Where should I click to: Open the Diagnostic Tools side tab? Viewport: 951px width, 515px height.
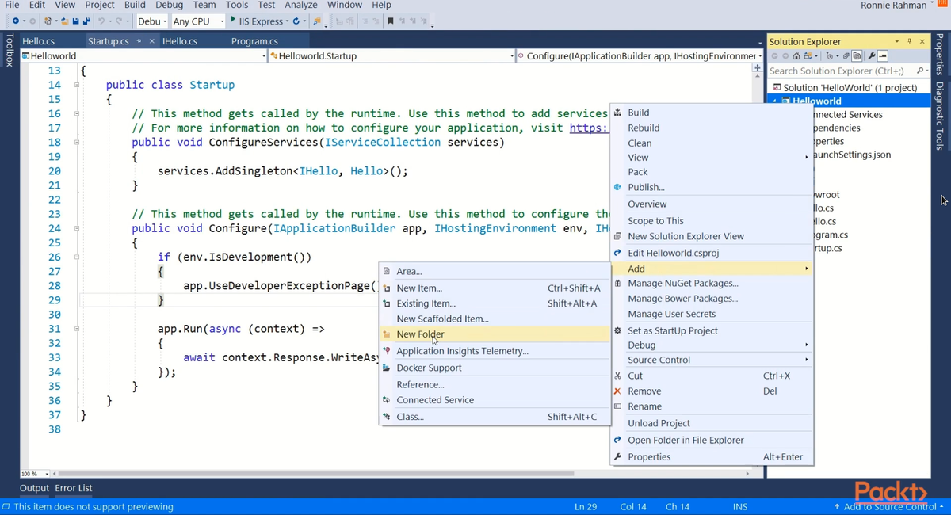(x=940, y=116)
